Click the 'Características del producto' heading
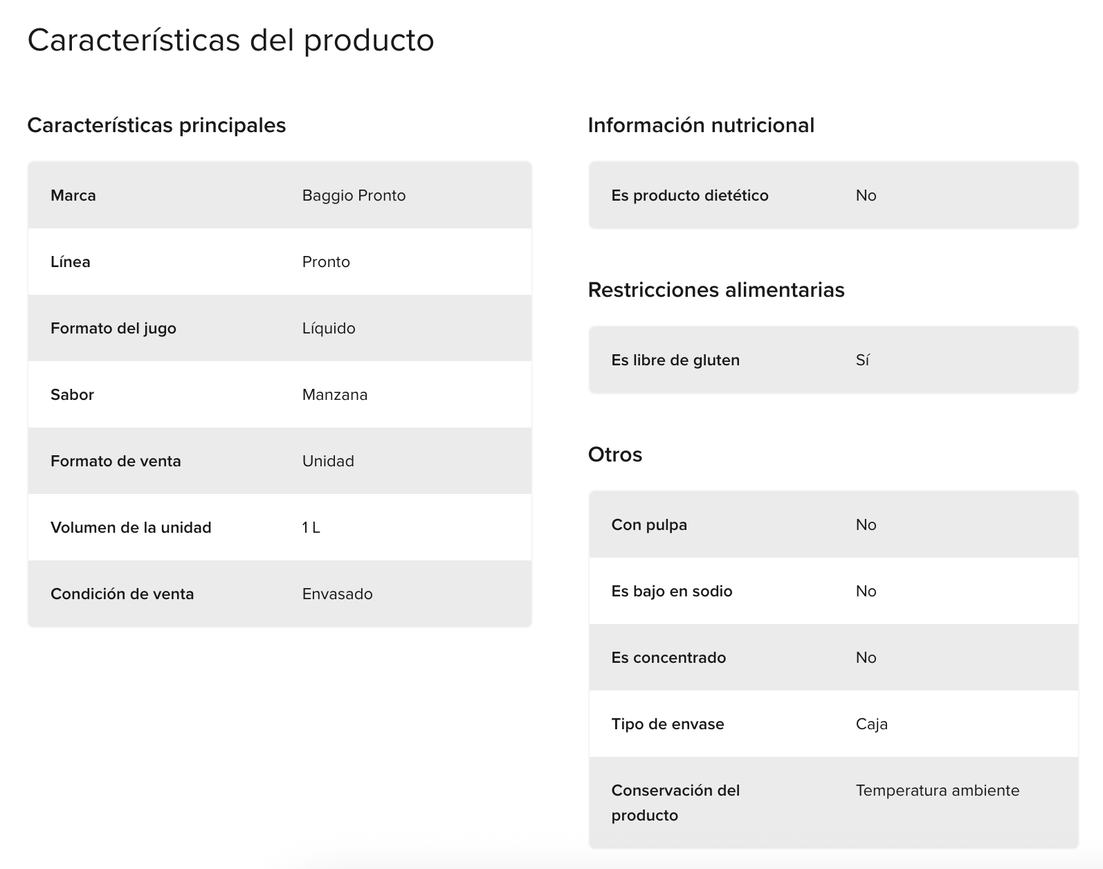 [x=230, y=40]
